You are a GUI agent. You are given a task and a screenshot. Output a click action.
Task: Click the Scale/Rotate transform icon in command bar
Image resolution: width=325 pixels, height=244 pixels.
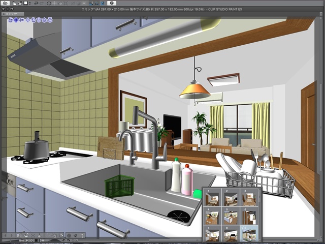66,4
